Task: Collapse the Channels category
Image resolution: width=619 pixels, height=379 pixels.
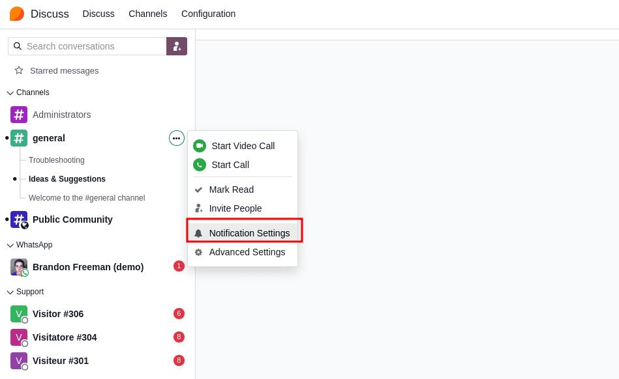Action: pos(10,92)
